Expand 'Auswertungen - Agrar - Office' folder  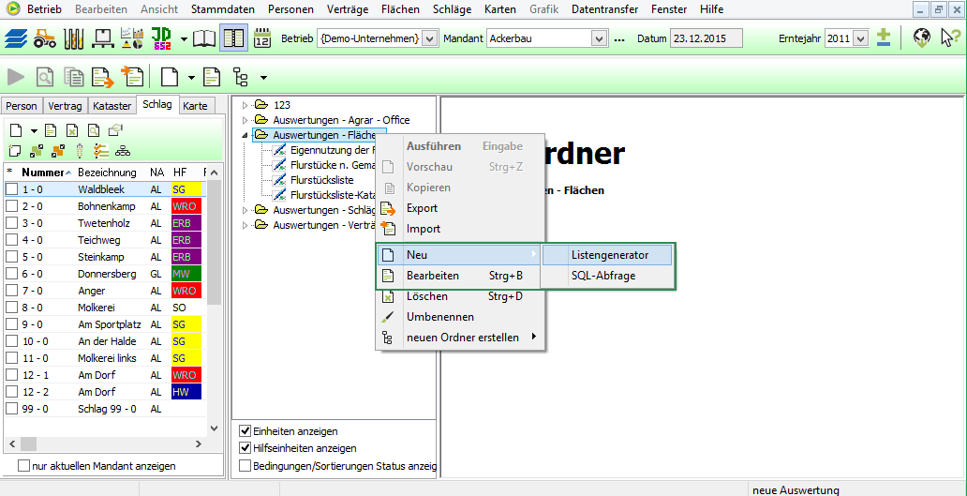pyautogui.click(x=245, y=120)
